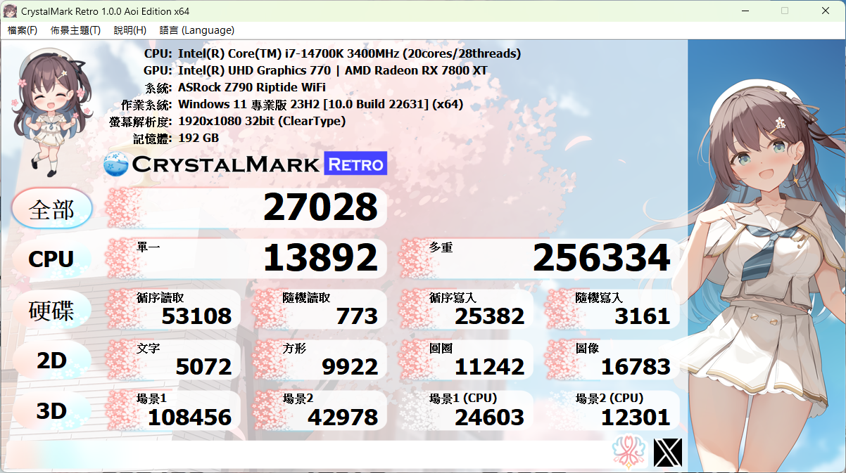Screen dimensions: 846x473
Task: Click the 1920x1080 32bit resolution text
Action: point(262,121)
